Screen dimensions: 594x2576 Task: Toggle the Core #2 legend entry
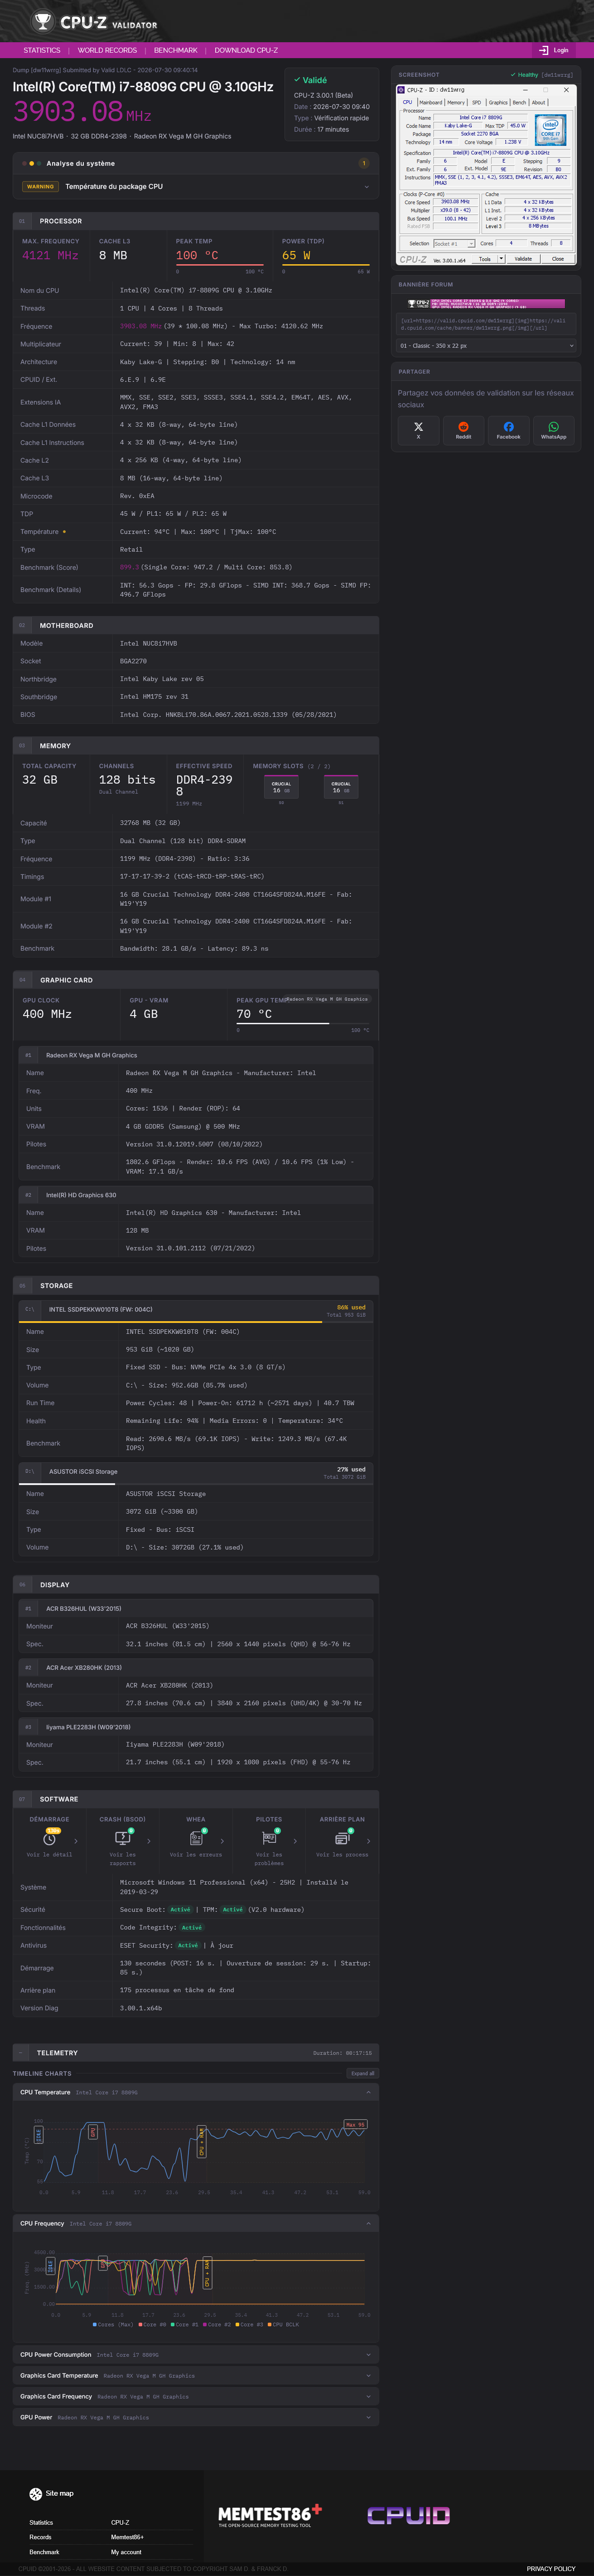click(217, 2324)
